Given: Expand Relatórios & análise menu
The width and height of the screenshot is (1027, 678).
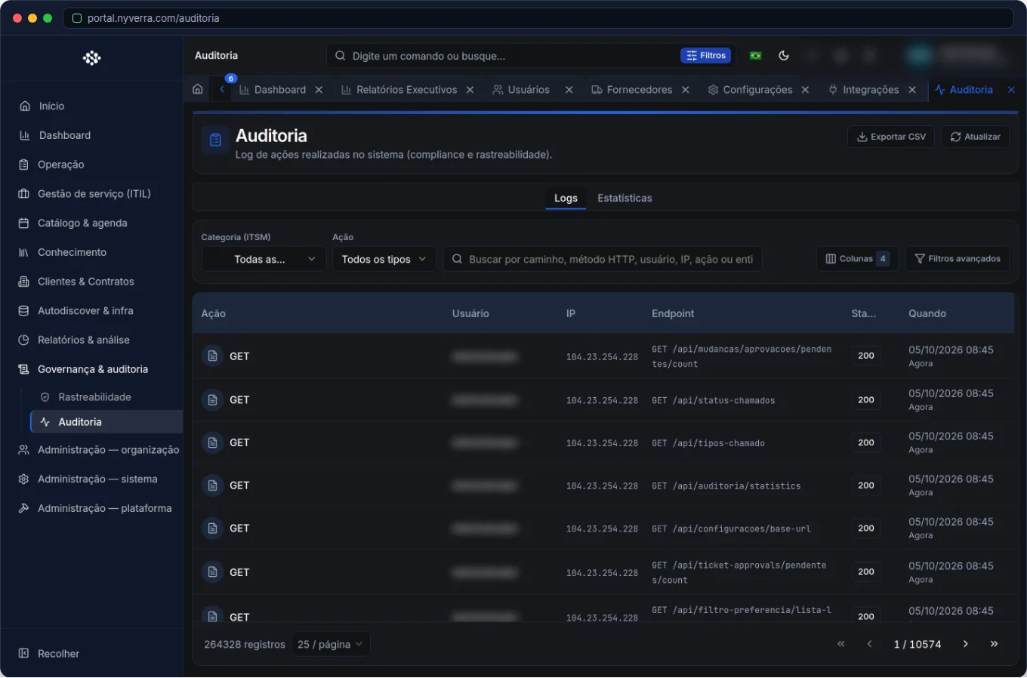Looking at the screenshot, I should [x=91, y=341].
